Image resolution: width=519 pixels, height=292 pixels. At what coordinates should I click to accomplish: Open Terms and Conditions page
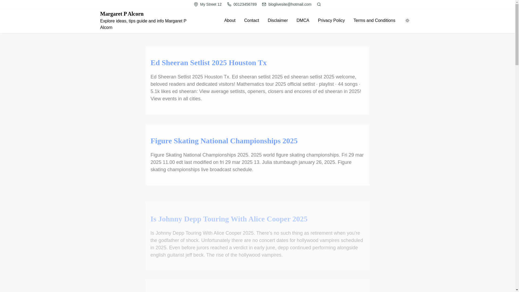tap(374, 21)
